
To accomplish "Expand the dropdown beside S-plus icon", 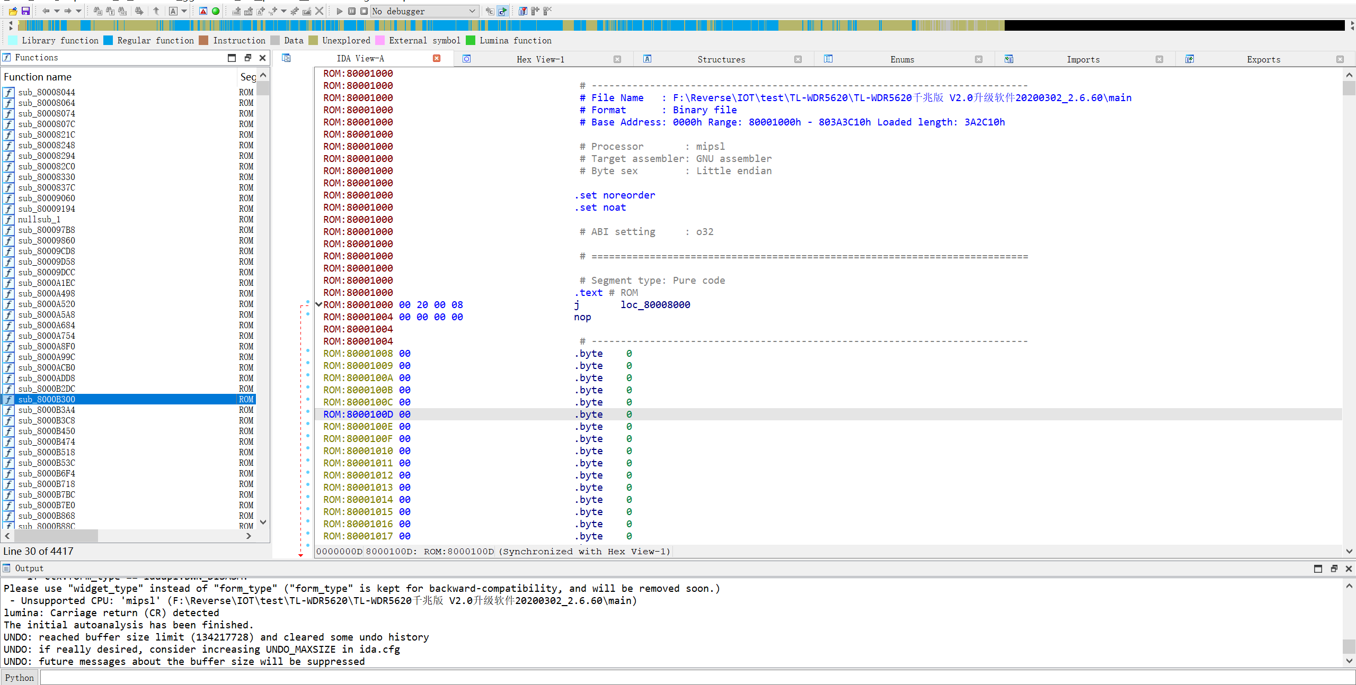I will [x=284, y=11].
